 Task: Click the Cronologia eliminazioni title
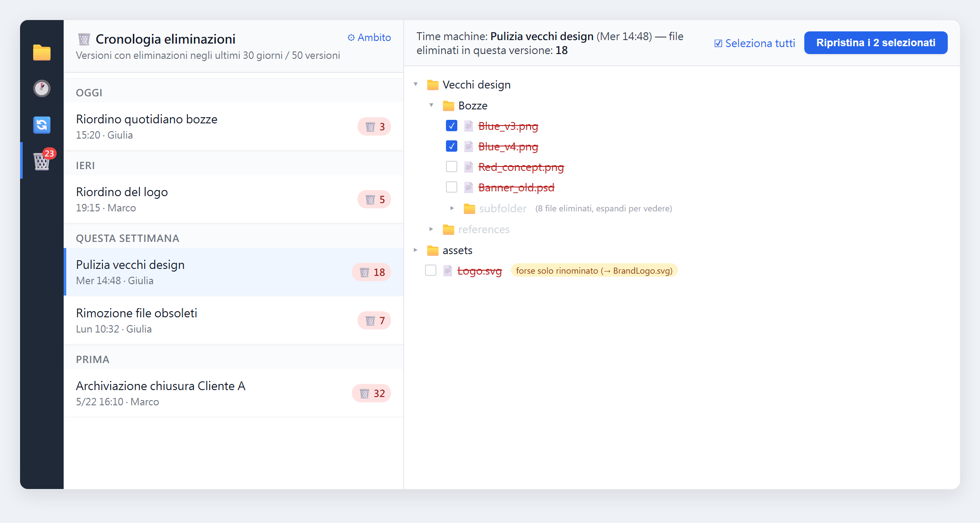pyautogui.click(x=165, y=39)
